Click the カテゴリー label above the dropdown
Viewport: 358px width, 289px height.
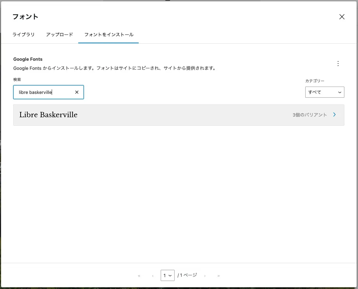pos(315,81)
